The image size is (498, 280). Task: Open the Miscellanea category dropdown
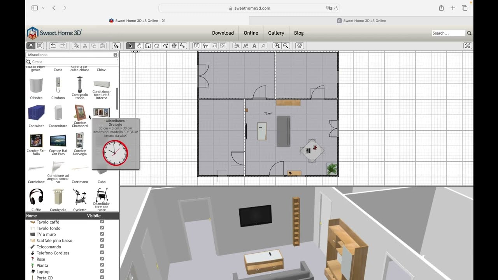72,55
